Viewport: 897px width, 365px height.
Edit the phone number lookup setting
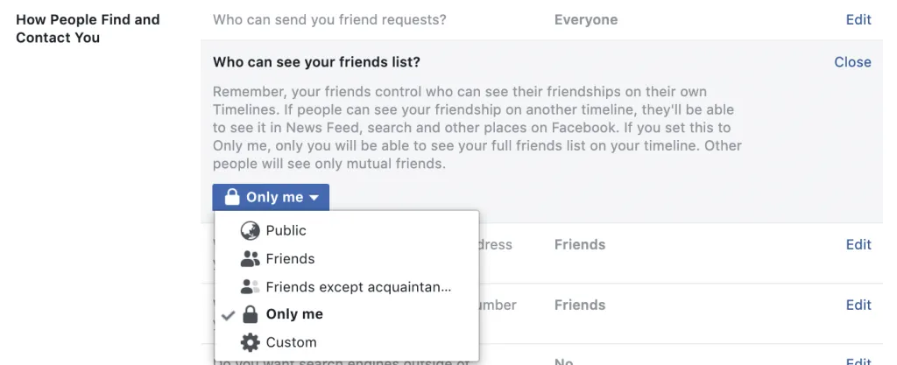pos(858,305)
